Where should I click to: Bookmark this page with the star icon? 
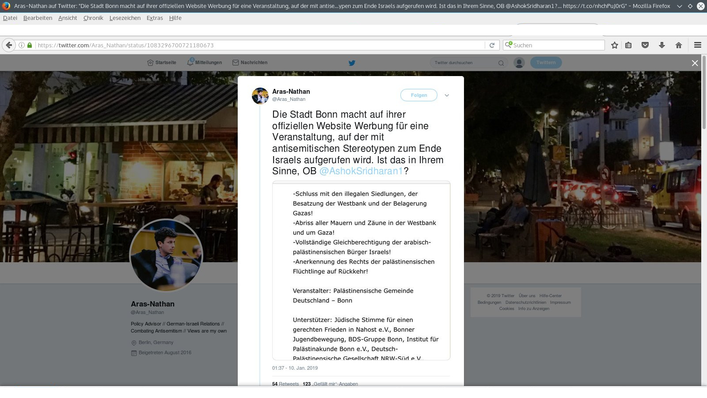point(614,45)
